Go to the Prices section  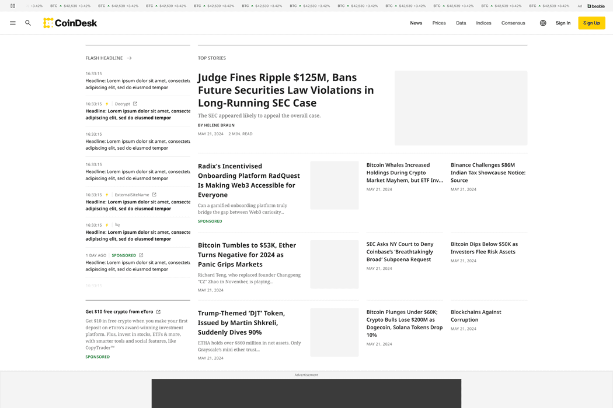[x=439, y=23]
